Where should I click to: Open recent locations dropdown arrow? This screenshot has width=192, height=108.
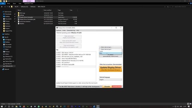click(x=7, y=7)
